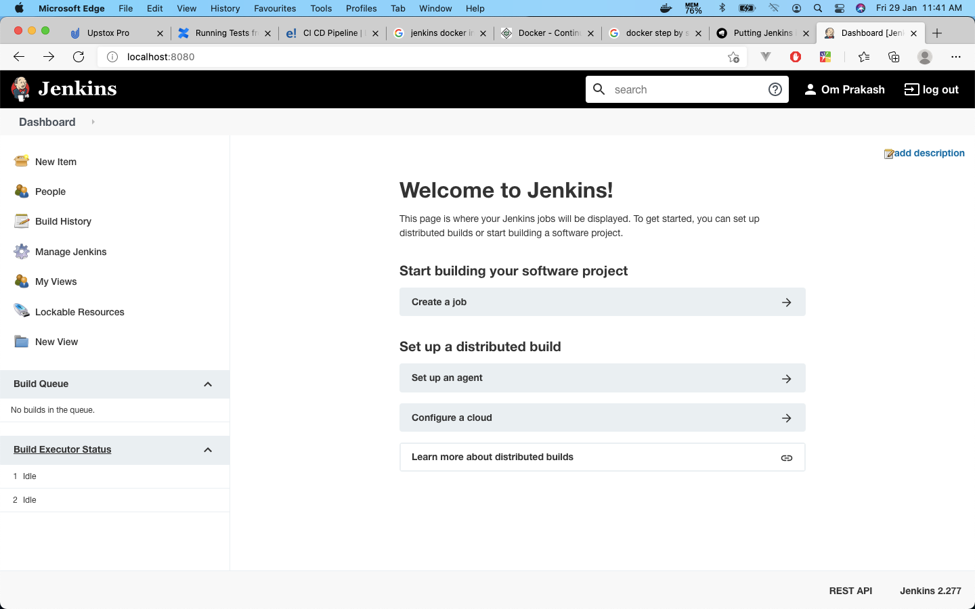This screenshot has height=609, width=975.
Task: Click the add description link
Action: click(924, 154)
